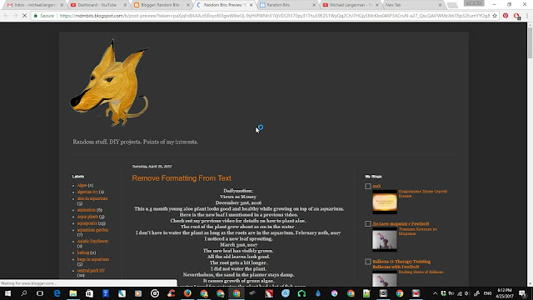Open Task View on the taskbar

(x=40, y=293)
